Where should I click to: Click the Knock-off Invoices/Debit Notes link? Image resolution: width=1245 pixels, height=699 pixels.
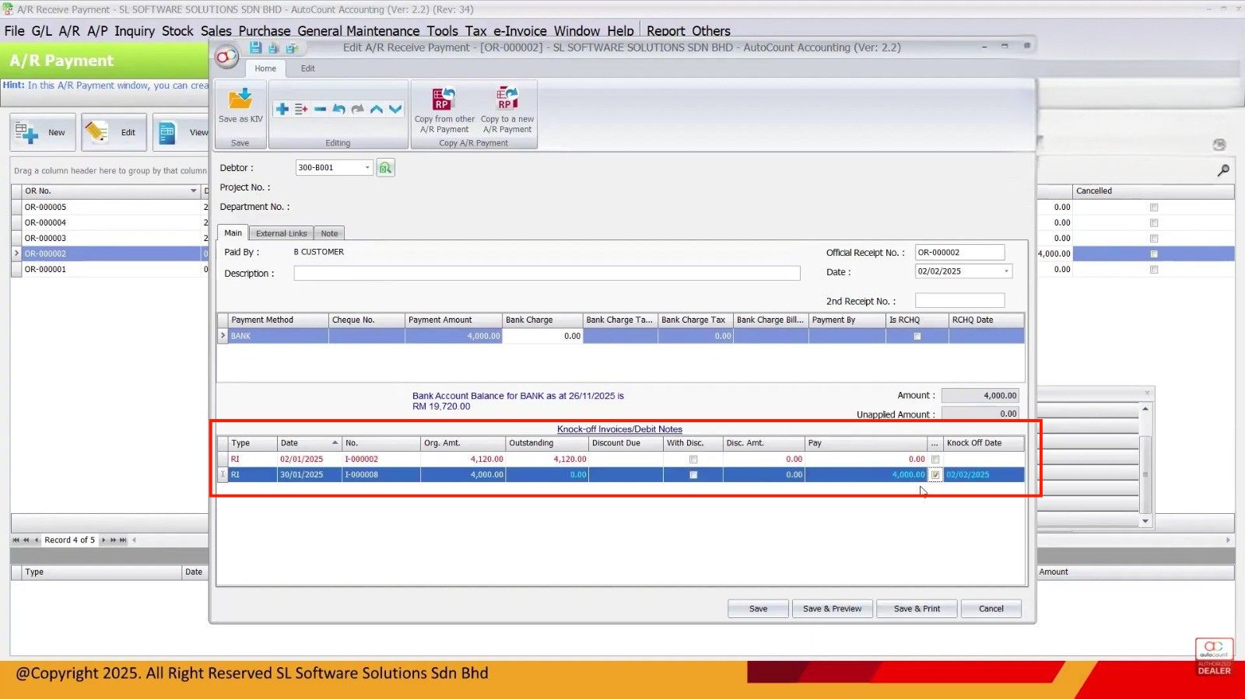[619, 429]
